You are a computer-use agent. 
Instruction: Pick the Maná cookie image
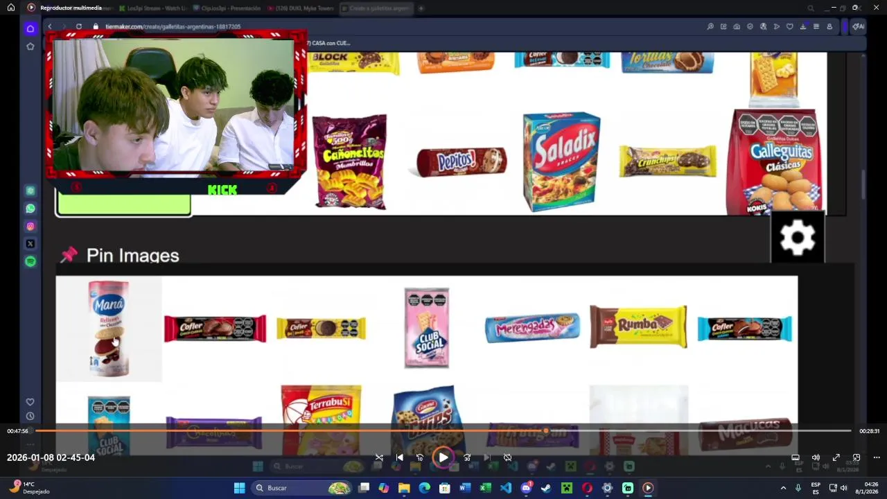click(x=109, y=329)
